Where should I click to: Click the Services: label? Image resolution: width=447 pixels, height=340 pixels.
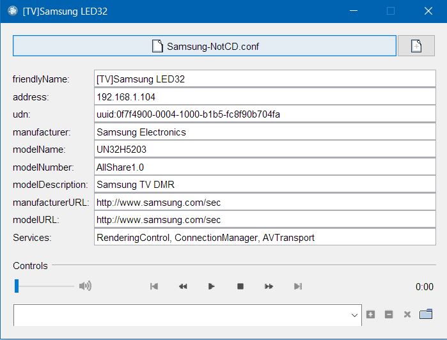coord(32,237)
